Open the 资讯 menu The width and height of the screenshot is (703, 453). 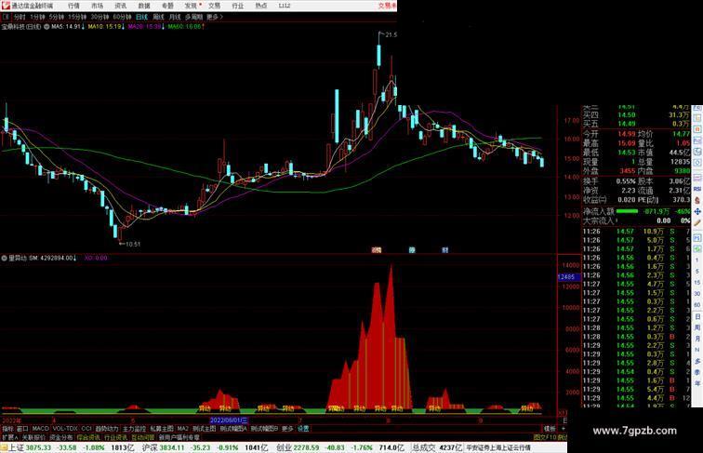[x=120, y=6]
